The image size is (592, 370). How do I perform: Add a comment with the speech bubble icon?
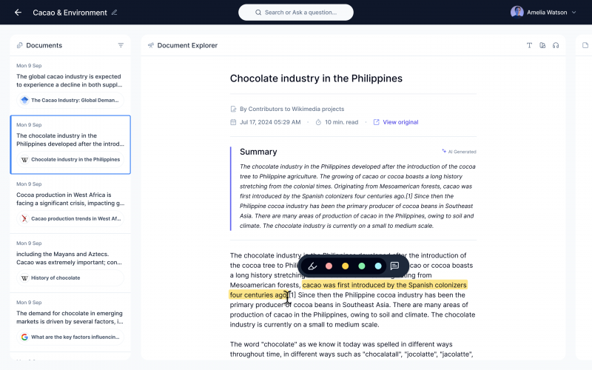[394, 266]
